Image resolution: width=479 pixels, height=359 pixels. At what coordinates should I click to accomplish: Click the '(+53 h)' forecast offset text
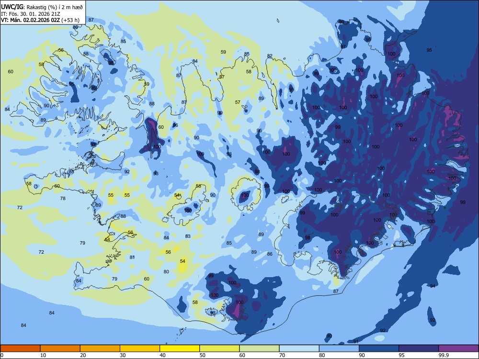point(70,20)
